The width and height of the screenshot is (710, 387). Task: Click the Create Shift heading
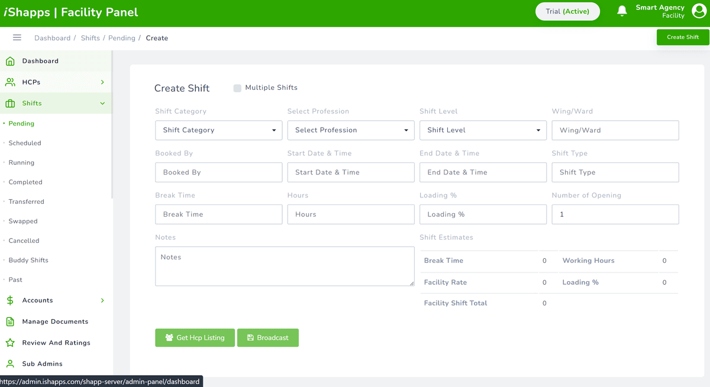coord(182,88)
